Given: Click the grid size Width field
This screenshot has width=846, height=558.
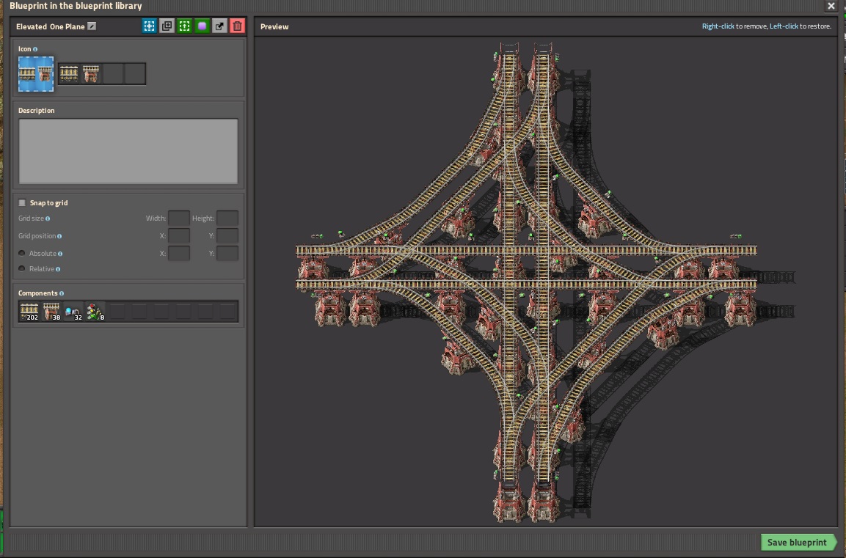Looking at the screenshot, I should coord(178,219).
